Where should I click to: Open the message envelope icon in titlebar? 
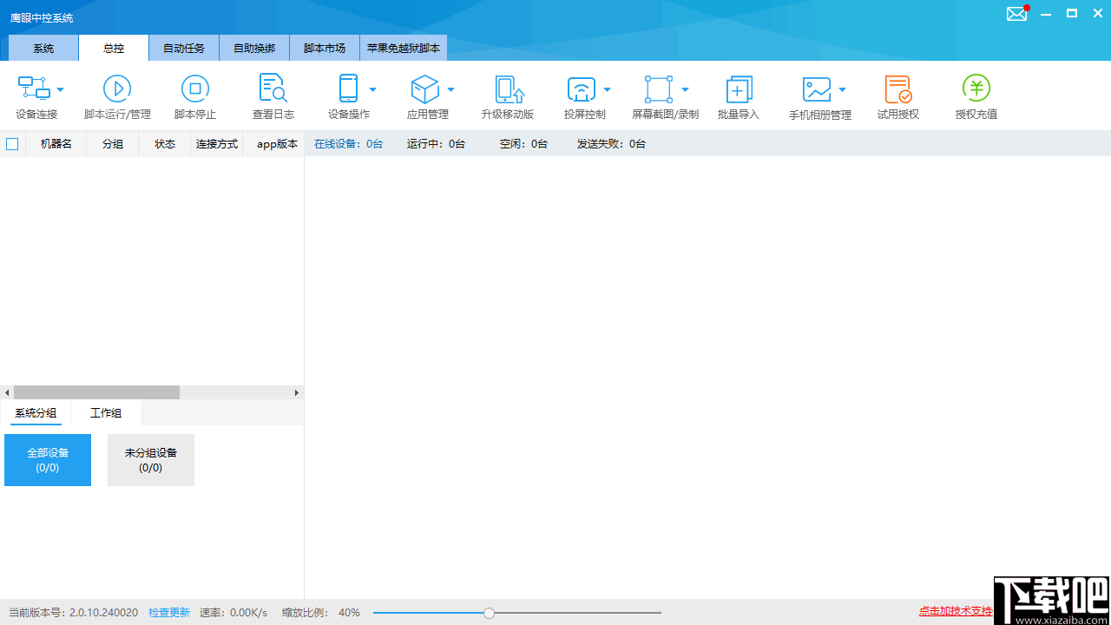pos(1016,14)
